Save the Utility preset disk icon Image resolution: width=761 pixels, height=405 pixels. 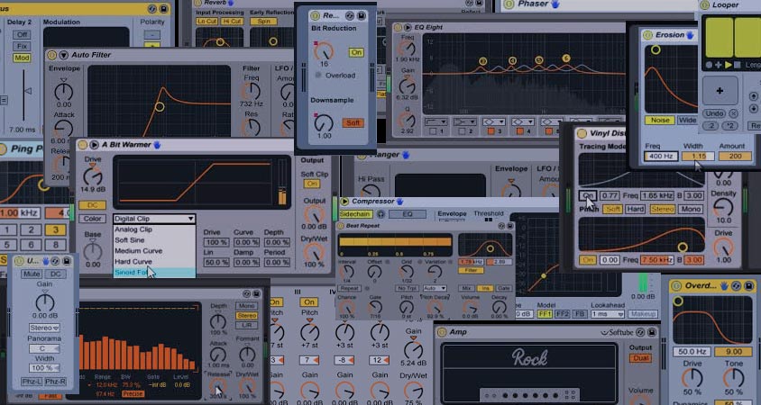click(67, 261)
